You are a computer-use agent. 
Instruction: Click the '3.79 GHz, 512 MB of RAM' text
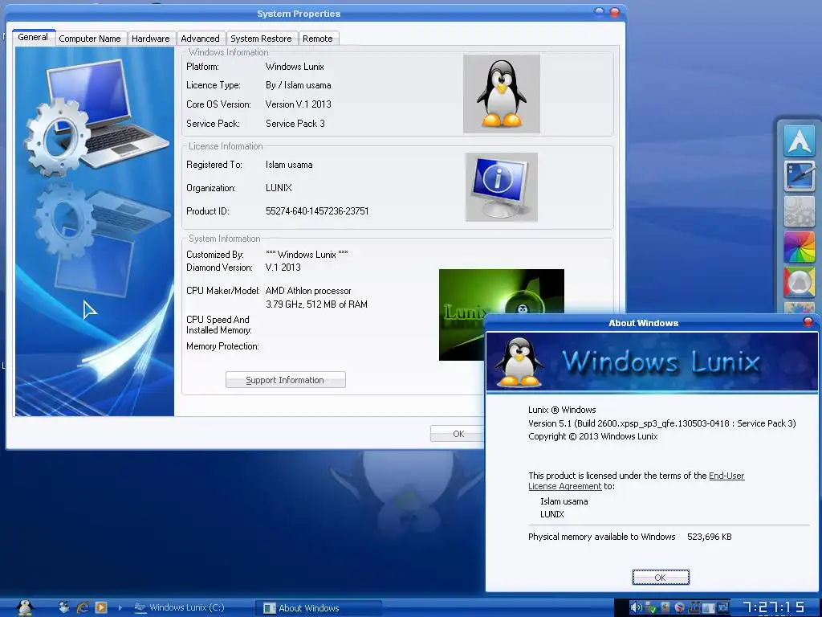(316, 304)
